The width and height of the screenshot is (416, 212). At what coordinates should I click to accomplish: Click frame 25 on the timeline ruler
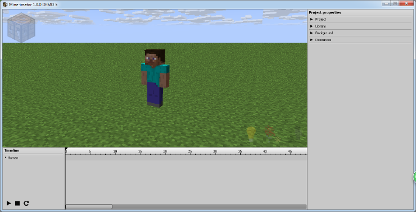coord(190,151)
